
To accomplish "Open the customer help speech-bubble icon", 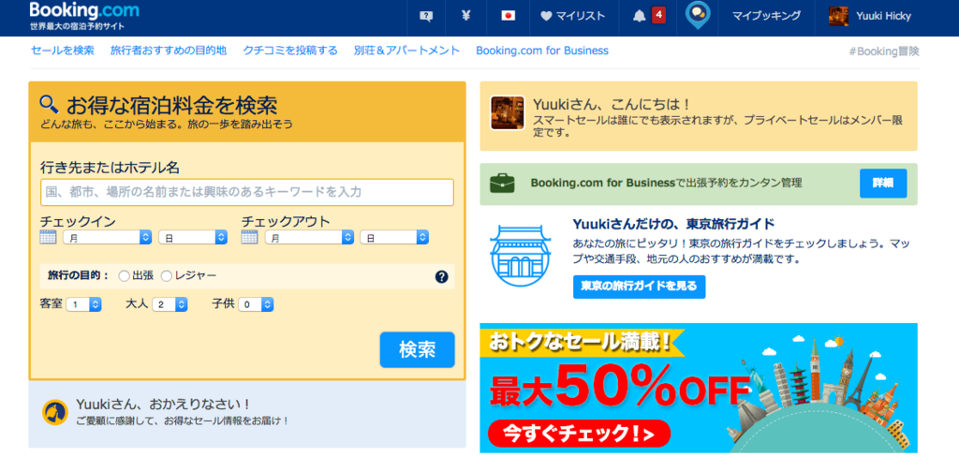I will pos(426,17).
